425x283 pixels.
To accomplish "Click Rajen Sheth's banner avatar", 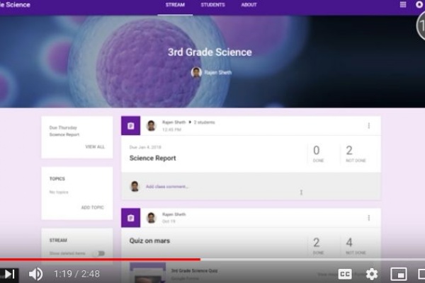I will pos(196,72).
